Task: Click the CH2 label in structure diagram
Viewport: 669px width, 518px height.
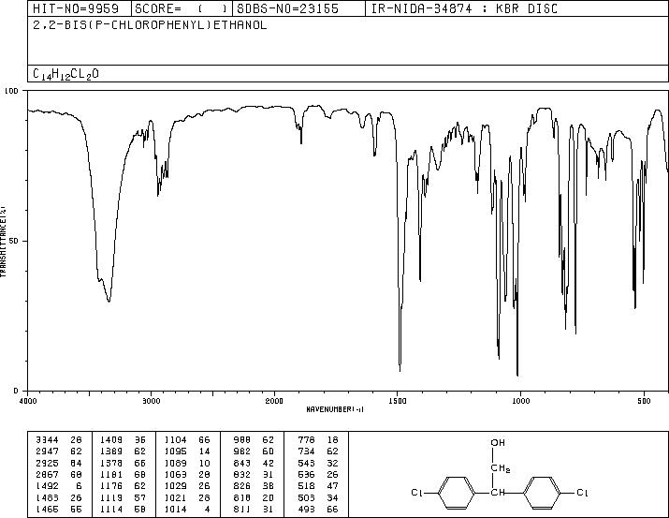Action: pyautogui.click(x=501, y=468)
